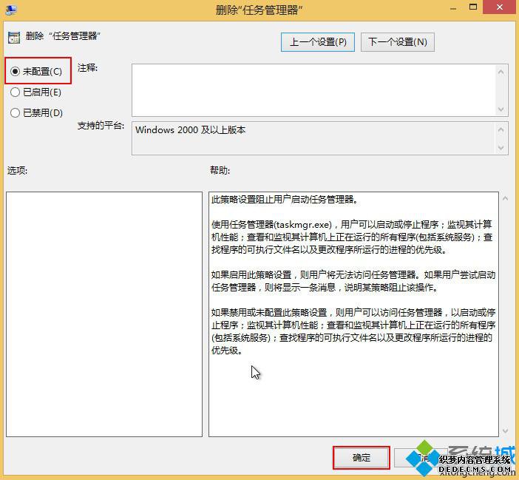Click the policy setting icon beside 删除 "任务管理器"

[14, 38]
